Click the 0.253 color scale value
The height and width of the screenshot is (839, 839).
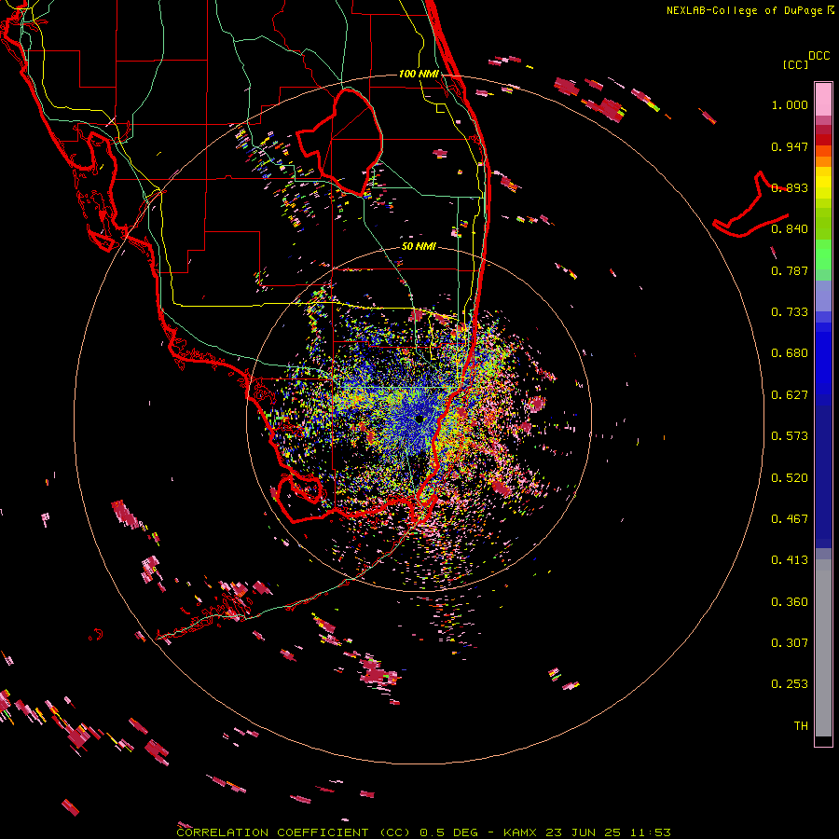coord(790,684)
